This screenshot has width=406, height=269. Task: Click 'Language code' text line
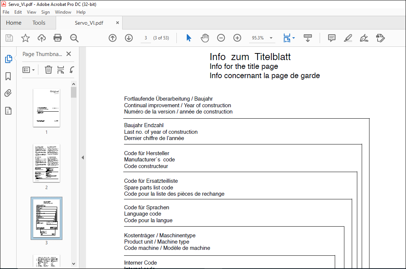click(x=142, y=214)
